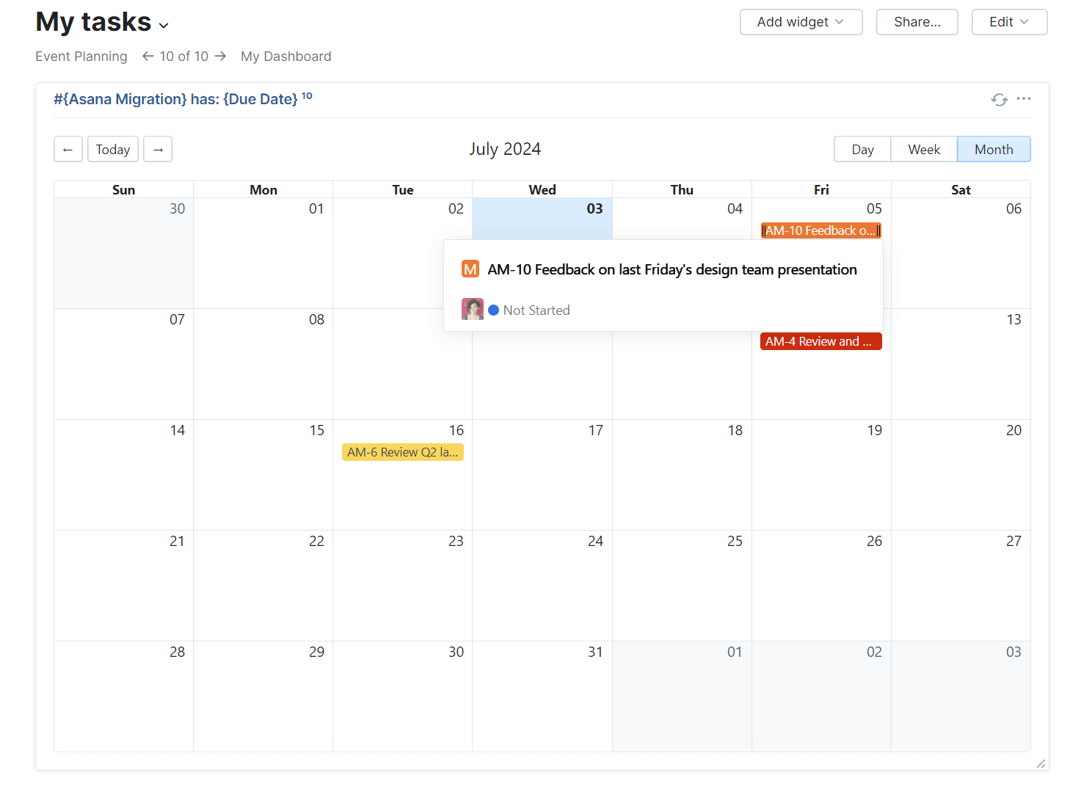Click the assignee avatar in the popup
Screen dimensions: 1081x797
pyautogui.click(x=472, y=310)
